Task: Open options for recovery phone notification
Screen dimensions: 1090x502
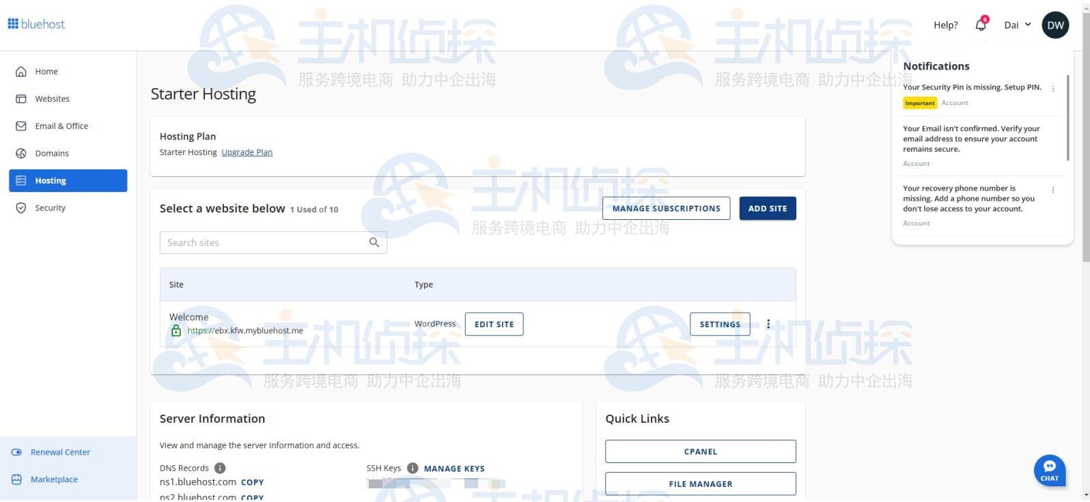Action: [1053, 190]
